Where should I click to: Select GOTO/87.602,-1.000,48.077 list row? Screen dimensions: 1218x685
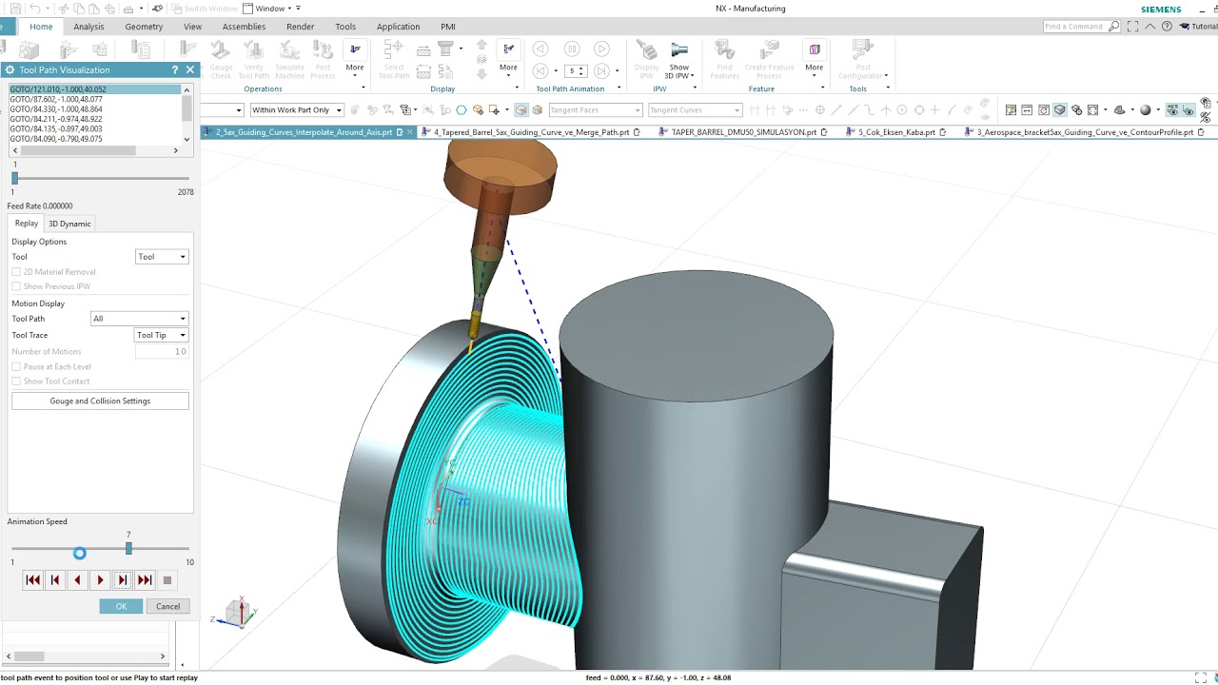pyautogui.click(x=94, y=99)
